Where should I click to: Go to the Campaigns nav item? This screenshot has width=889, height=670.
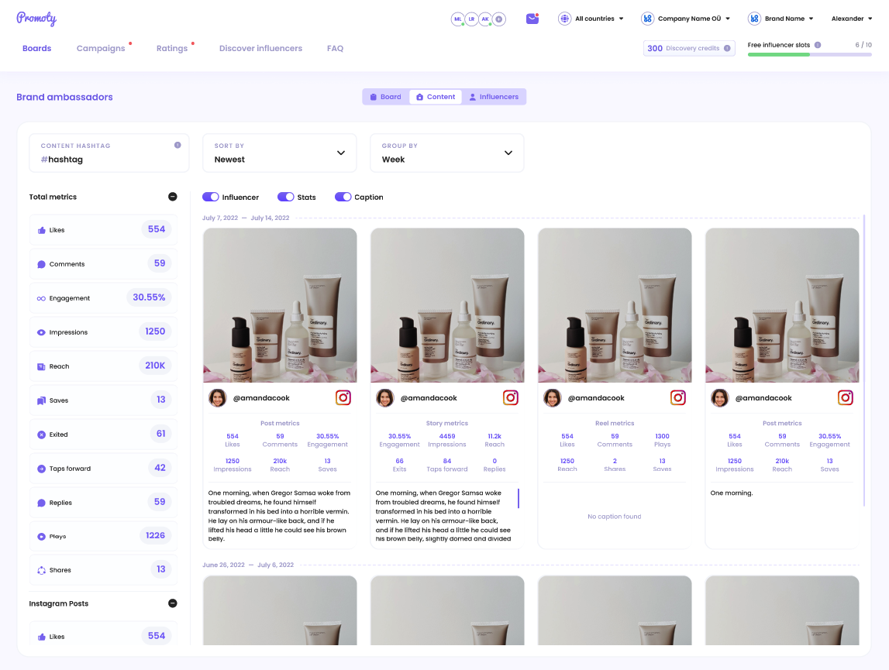coord(101,48)
